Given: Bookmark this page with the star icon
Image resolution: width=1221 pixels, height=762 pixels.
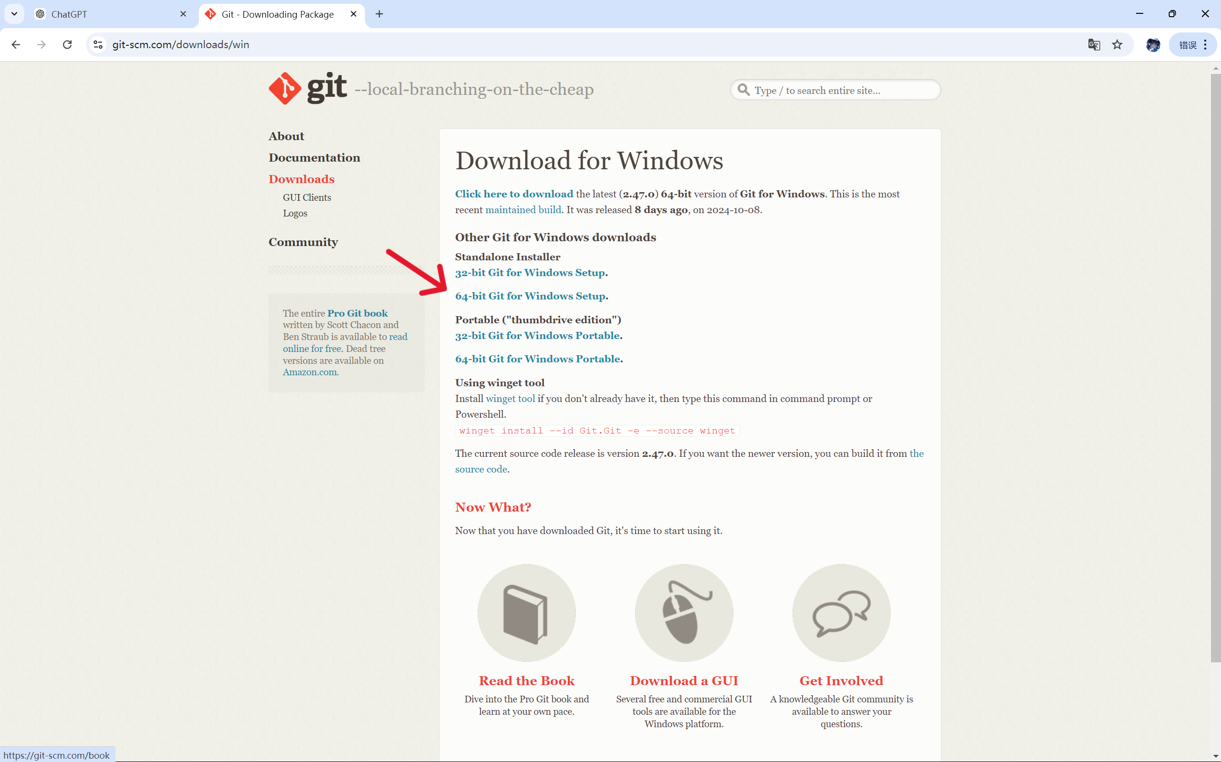Looking at the screenshot, I should [x=1117, y=44].
